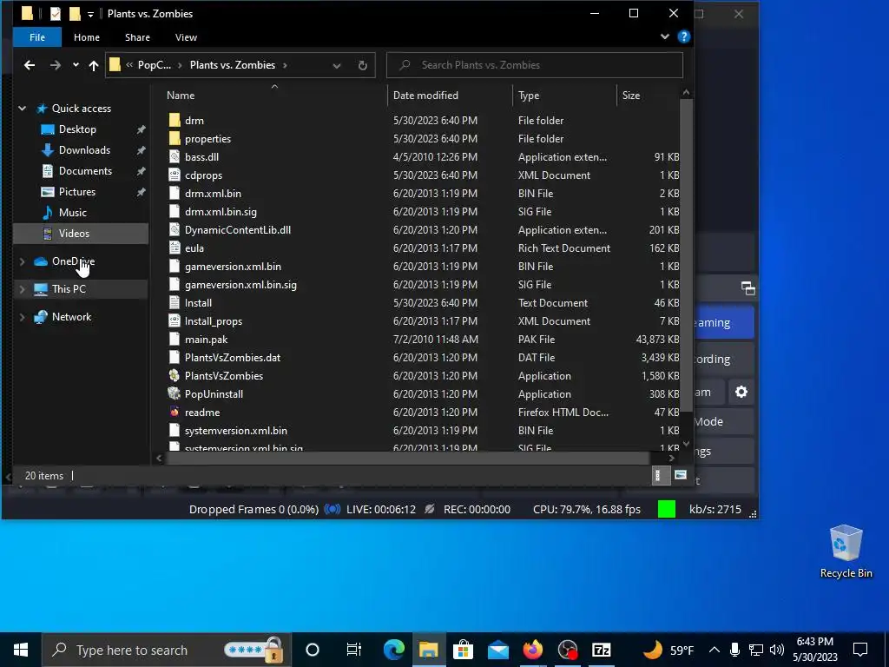Expand OneDrive tree node

coord(22,261)
